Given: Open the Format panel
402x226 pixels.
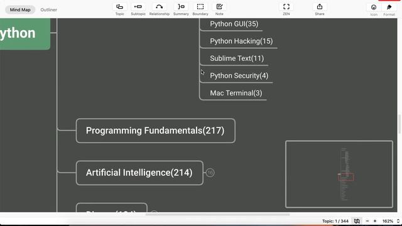Looking at the screenshot, I should click(x=389, y=10).
